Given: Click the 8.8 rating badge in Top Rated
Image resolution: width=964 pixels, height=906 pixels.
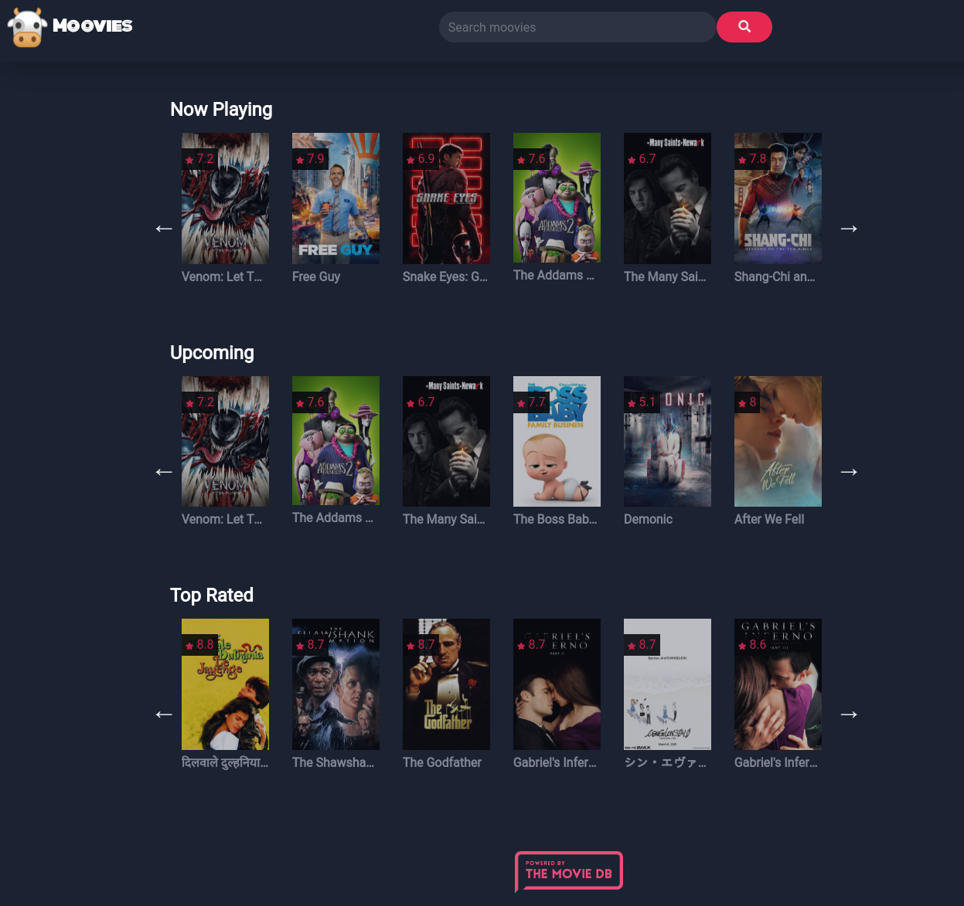Looking at the screenshot, I should (x=200, y=645).
